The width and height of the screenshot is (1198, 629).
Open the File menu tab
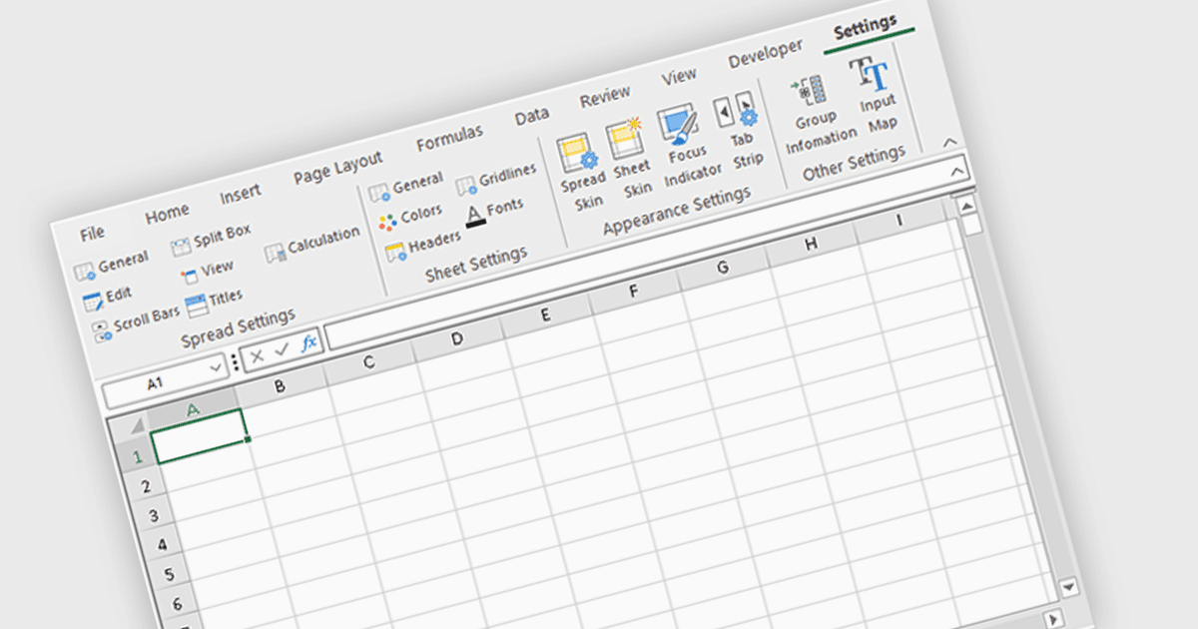click(x=92, y=234)
